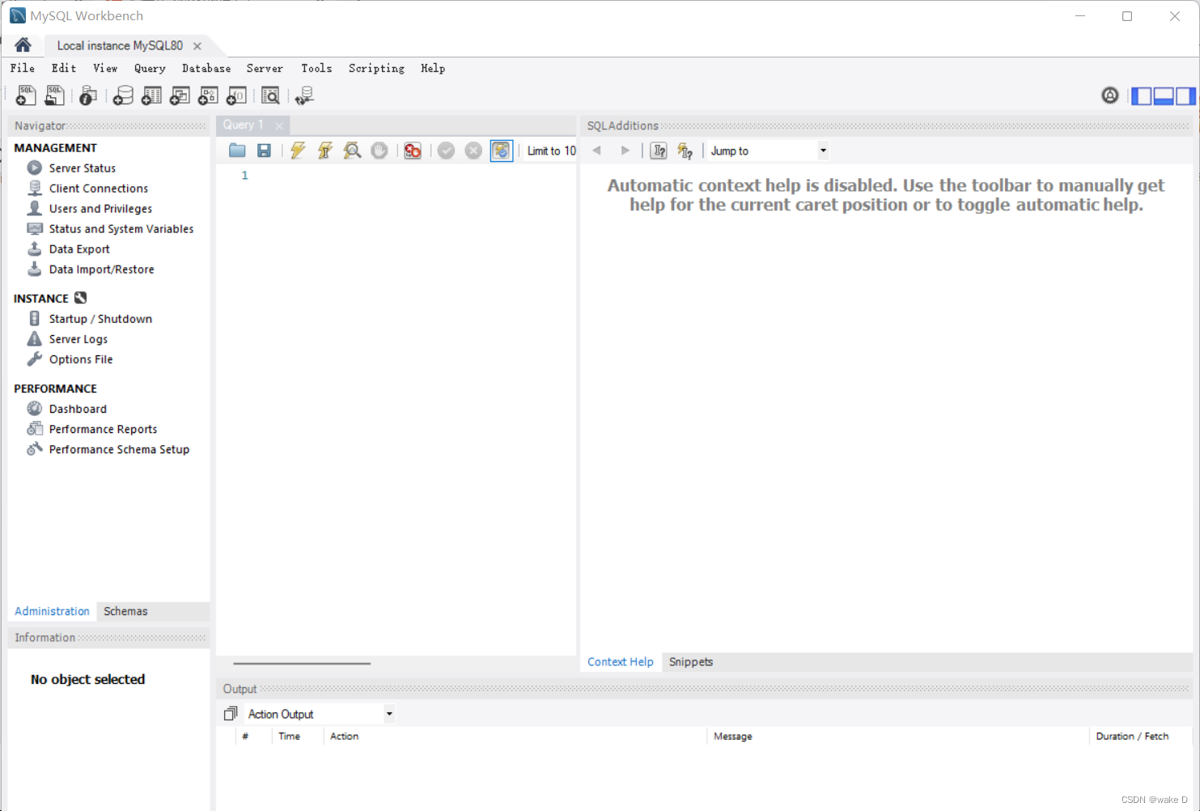Open the Tools menu
The image size is (1200, 811).
tap(316, 69)
